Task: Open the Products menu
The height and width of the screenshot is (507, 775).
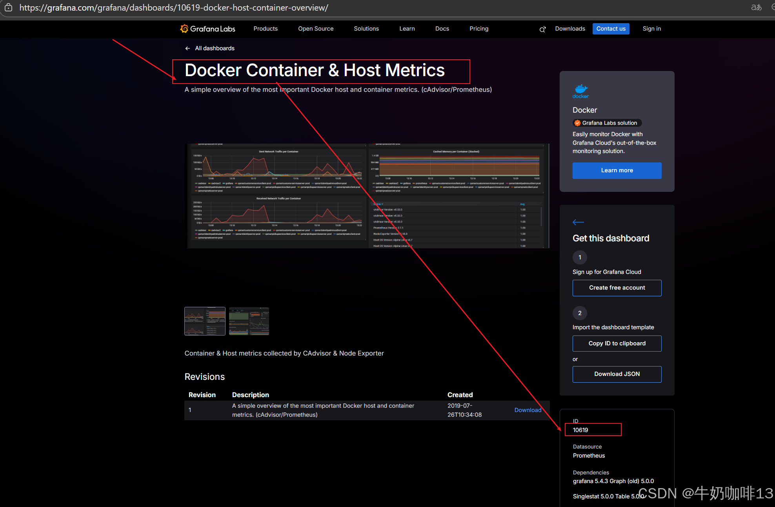Action: 266,29
